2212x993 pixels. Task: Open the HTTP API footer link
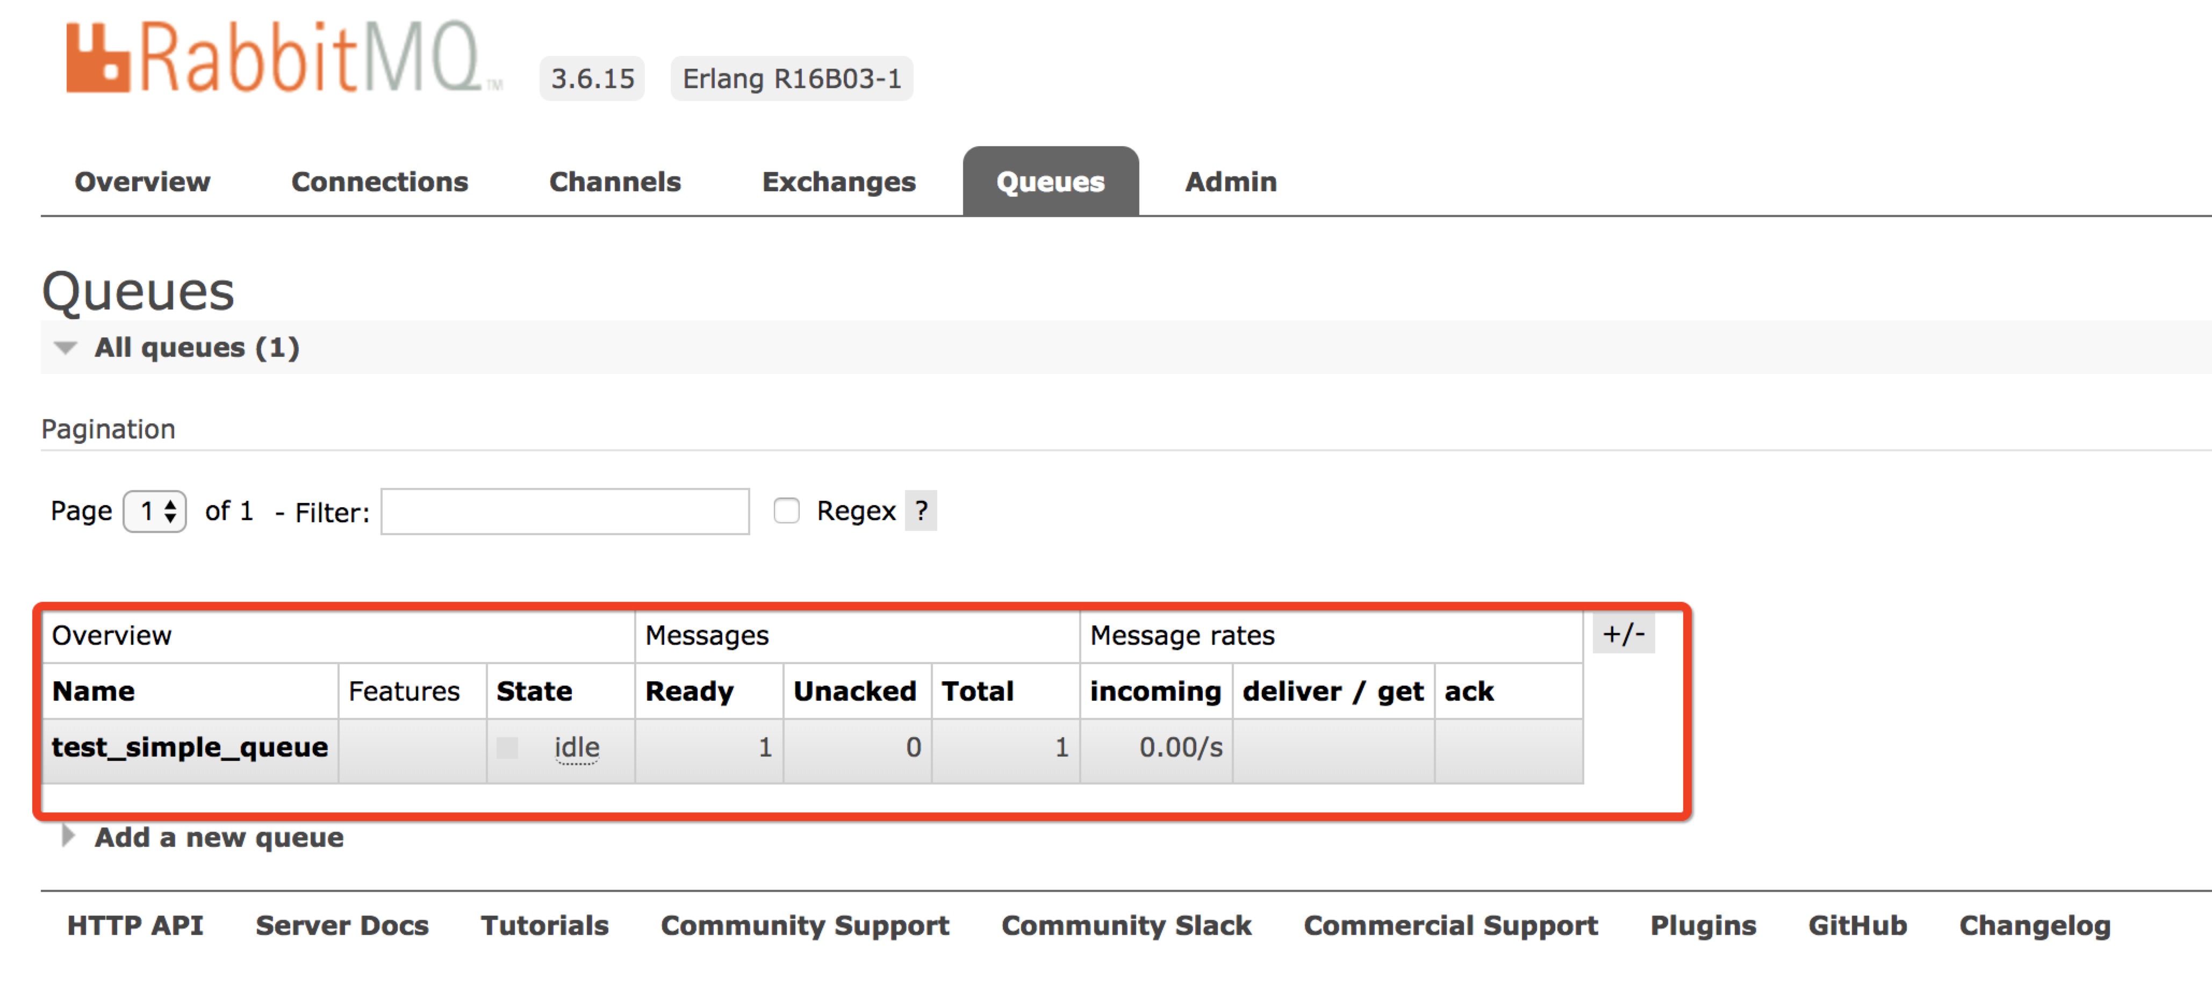tap(135, 925)
